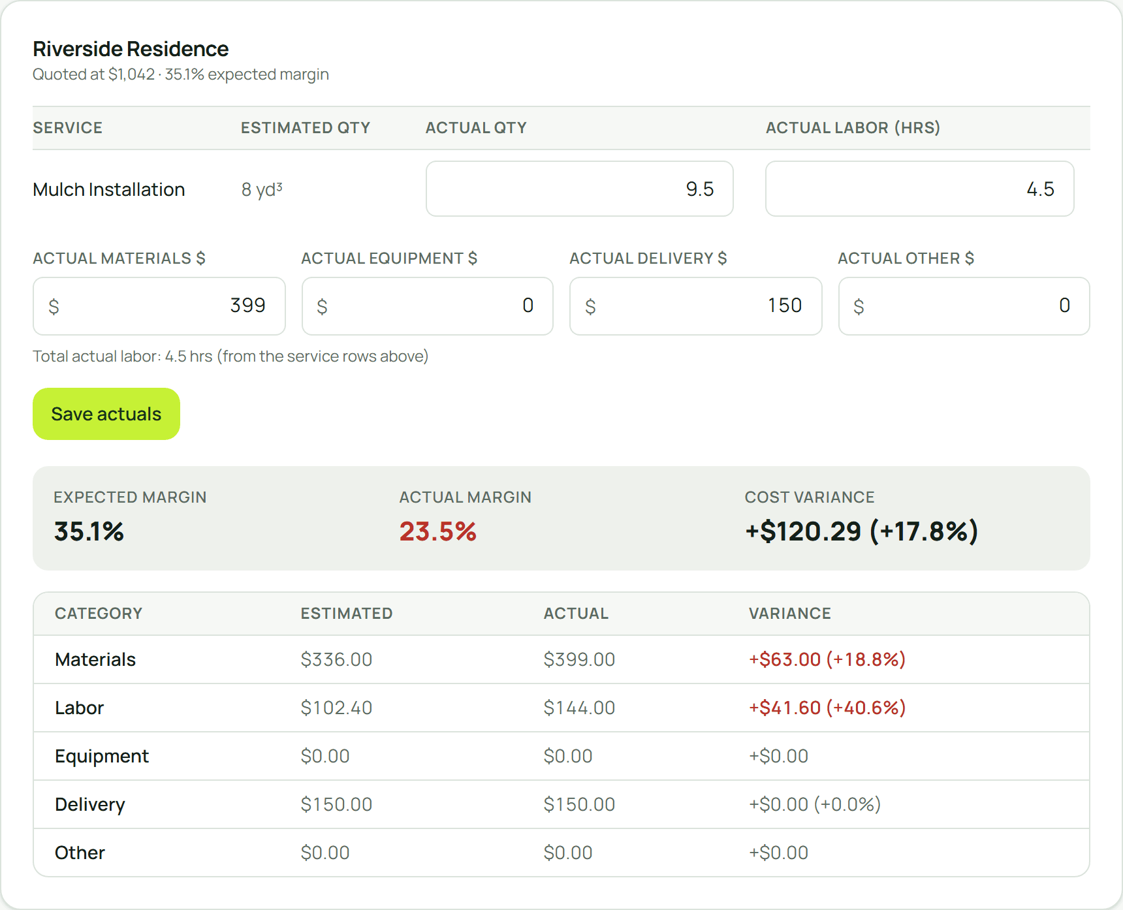This screenshot has height=910, width=1123.
Task: Edit the Actual Labor hours field showing 4.5
Action: [919, 189]
